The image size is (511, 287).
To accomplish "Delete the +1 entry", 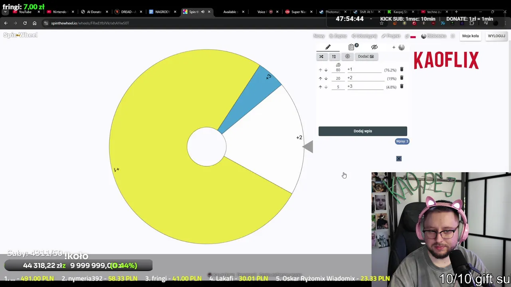I will 402,69.
